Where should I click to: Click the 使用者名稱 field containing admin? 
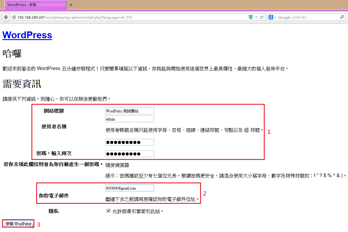(x=130, y=119)
